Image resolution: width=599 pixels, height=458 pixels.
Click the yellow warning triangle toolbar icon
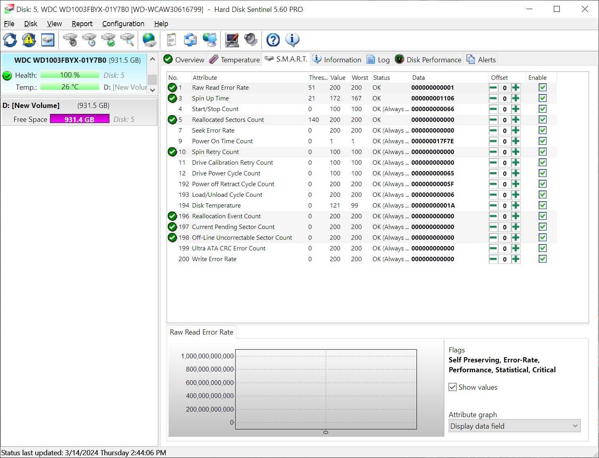[29, 40]
